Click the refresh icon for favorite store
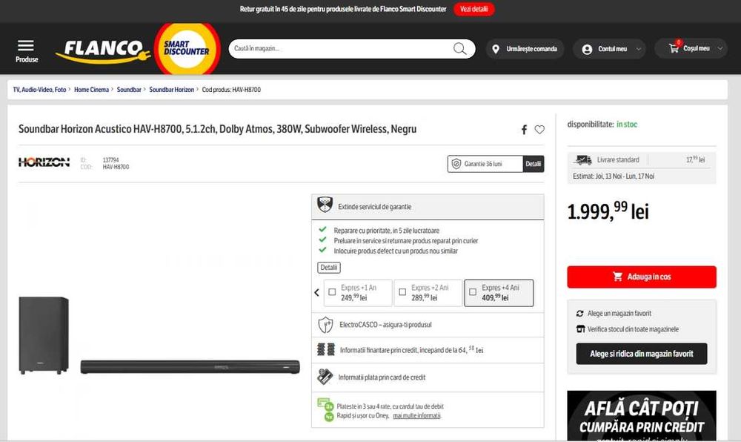This screenshot has height=442, width=741. 580,314
